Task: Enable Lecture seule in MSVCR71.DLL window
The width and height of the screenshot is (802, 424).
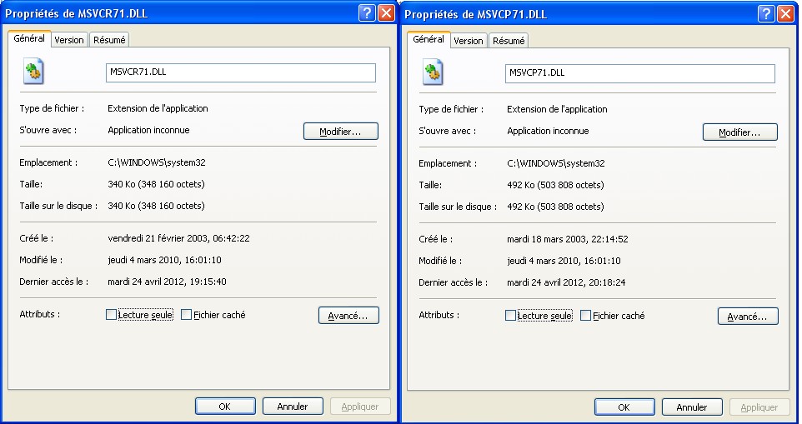Action: coord(111,315)
